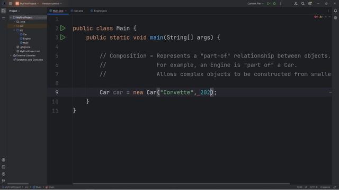This screenshot has width=339, height=190.
Task: Select MyFirstProject.iml file in tree
Action: (x=28, y=51)
